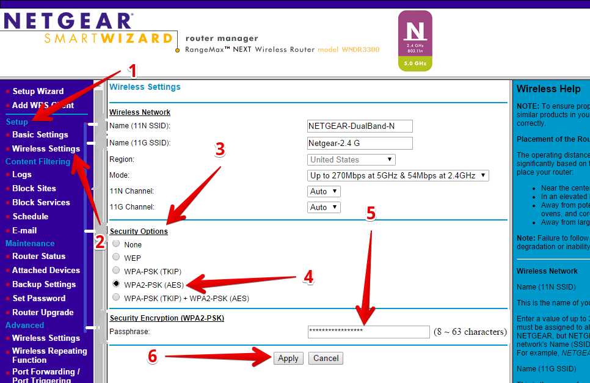This screenshot has width=590, height=383.
Task: Click the Wireless Help heading
Action: click(548, 89)
